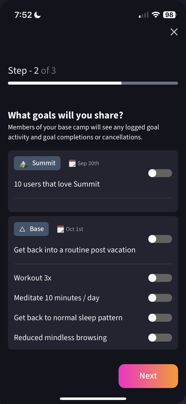Tap the calendar icon beside Sep 30th
This screenshot has width=186, height=404.
(72, 163)
